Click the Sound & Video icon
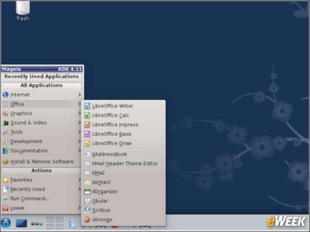 click(x=5, y=123)
